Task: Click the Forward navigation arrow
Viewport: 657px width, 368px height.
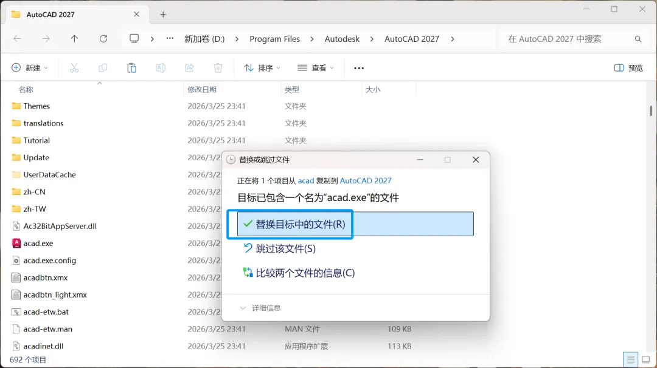Action: pyautogui.click(x=46, y=39)
